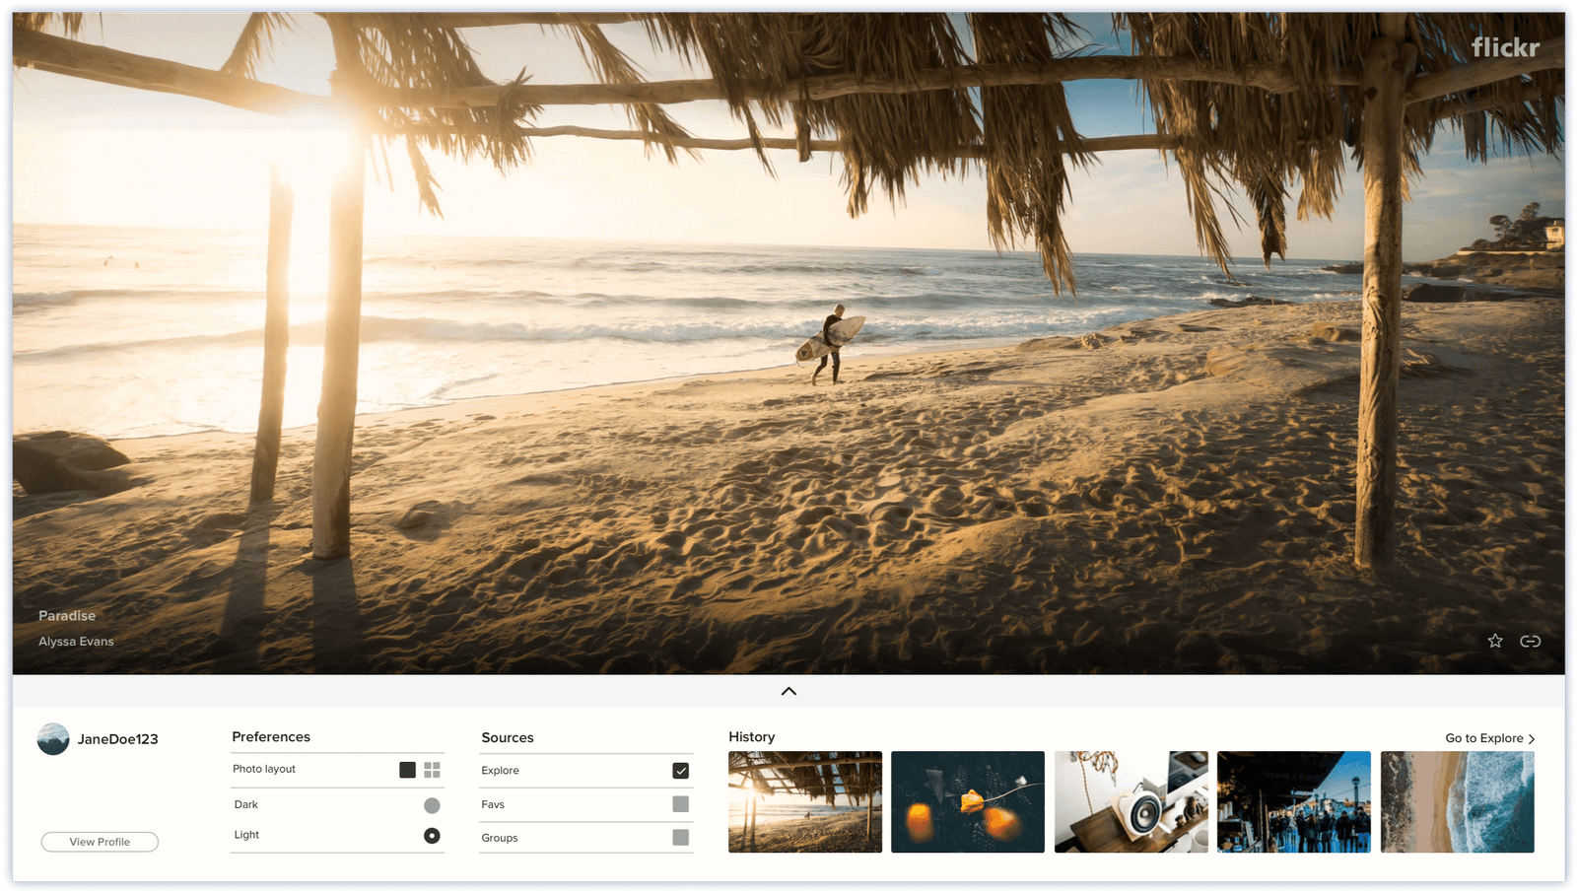Viewport: 1577px width, 893px height.
Task: Open the Go to Explore link
Action: tap(1490, 738)
